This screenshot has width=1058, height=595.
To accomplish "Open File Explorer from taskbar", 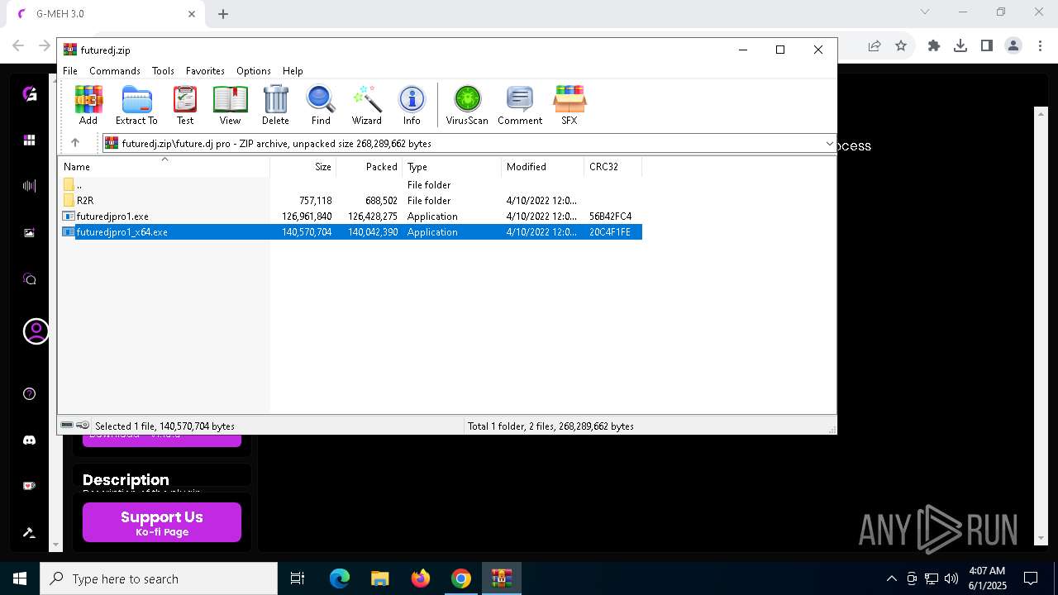I will 380,578.
